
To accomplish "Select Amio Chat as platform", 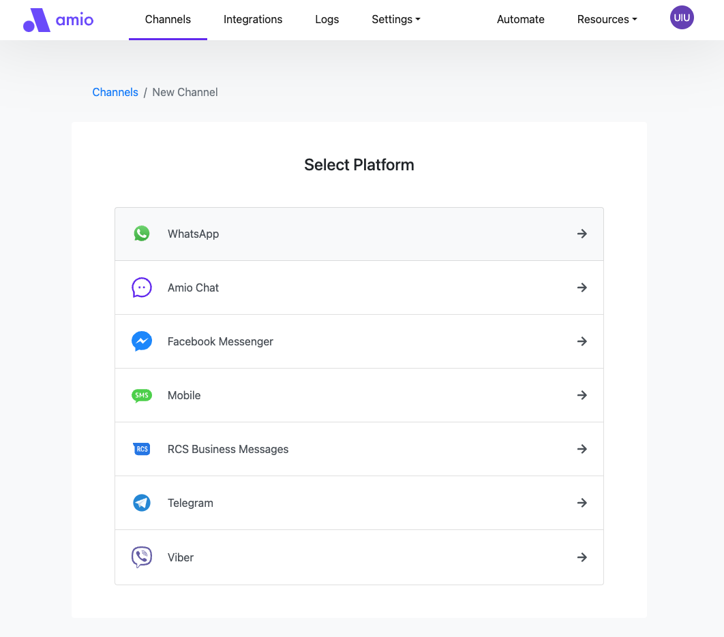I will [x=359, y=288].
